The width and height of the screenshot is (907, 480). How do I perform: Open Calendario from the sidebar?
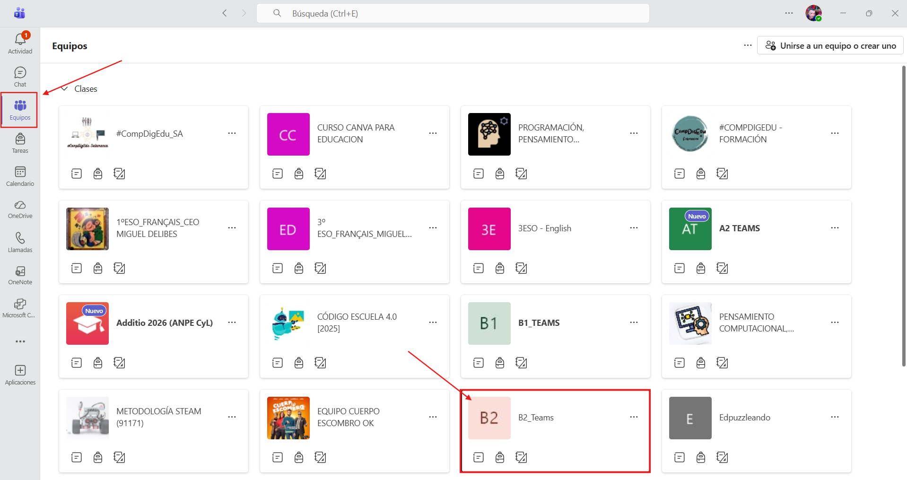coord(20,176)
